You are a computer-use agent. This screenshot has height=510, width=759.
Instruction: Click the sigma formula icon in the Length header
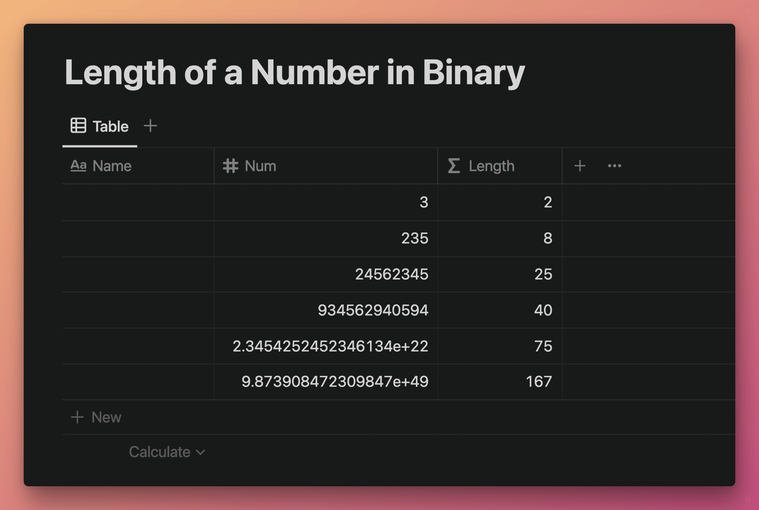click(x=454, y=166)
